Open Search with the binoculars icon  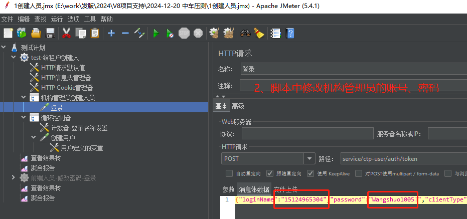click(x=245, y=33)
